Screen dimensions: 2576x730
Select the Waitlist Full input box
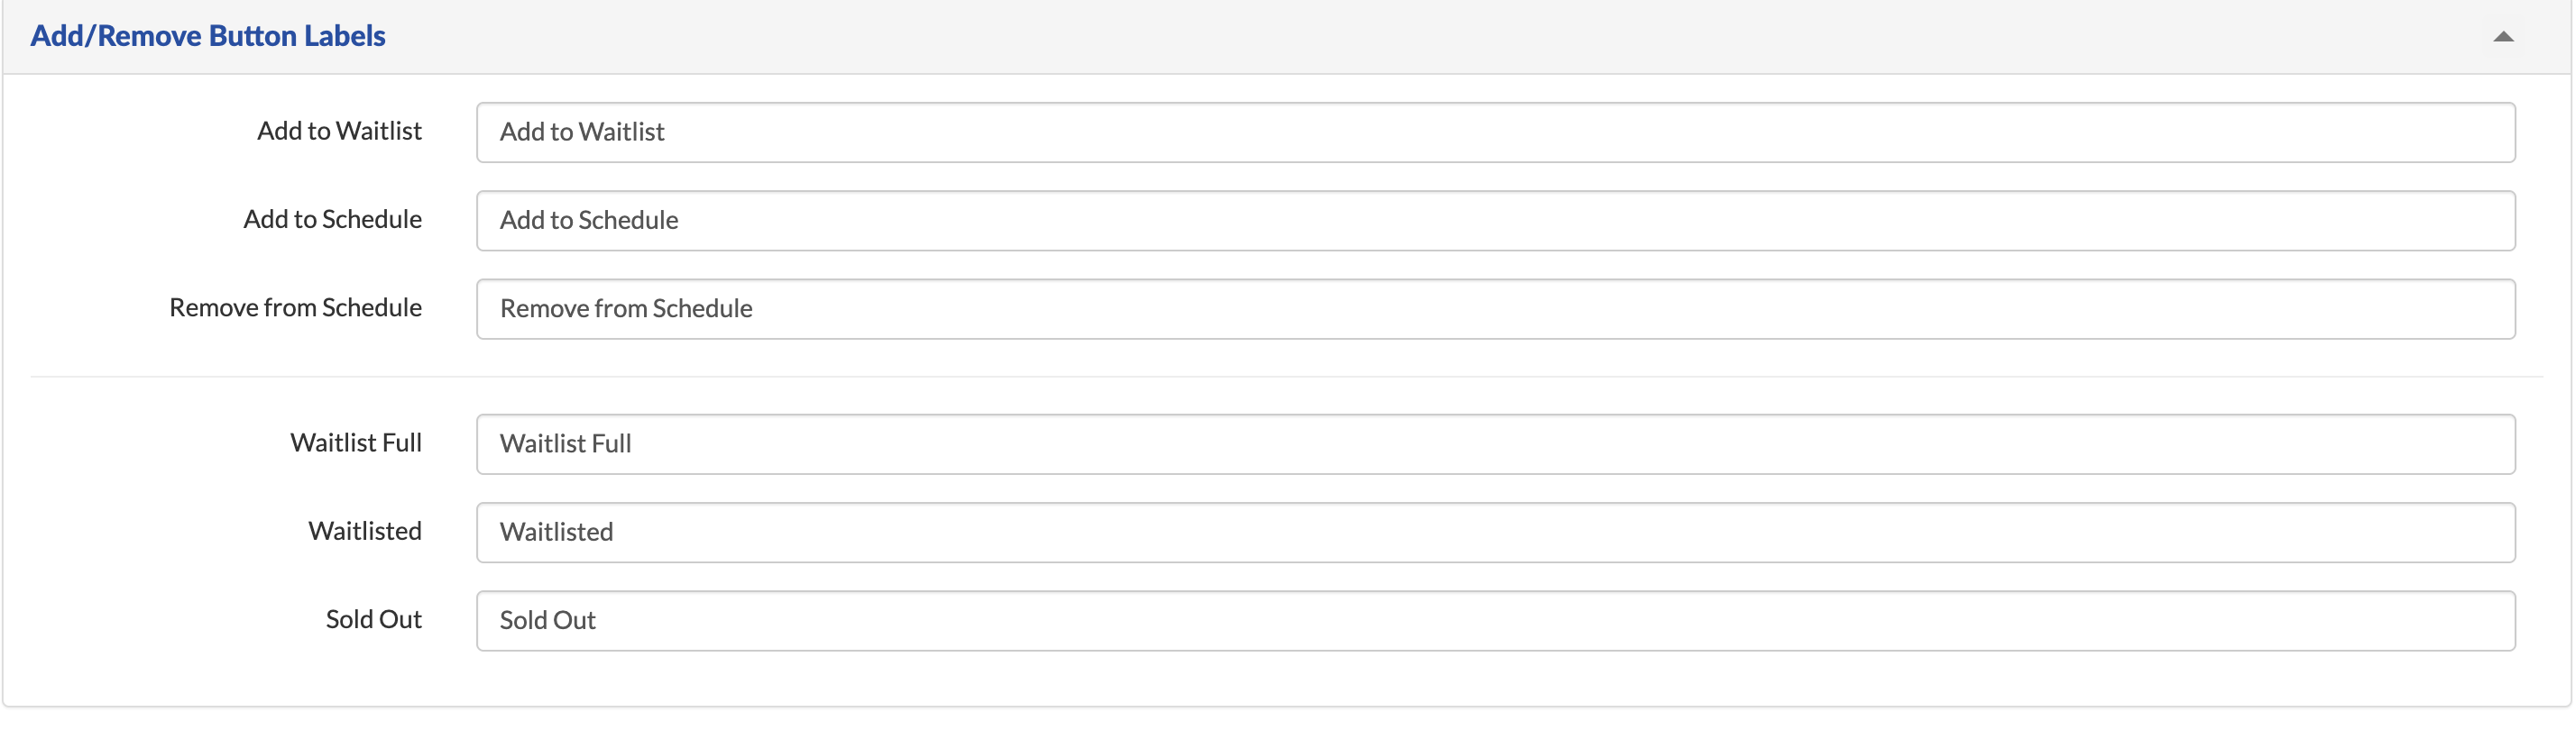pos(1495,444)
